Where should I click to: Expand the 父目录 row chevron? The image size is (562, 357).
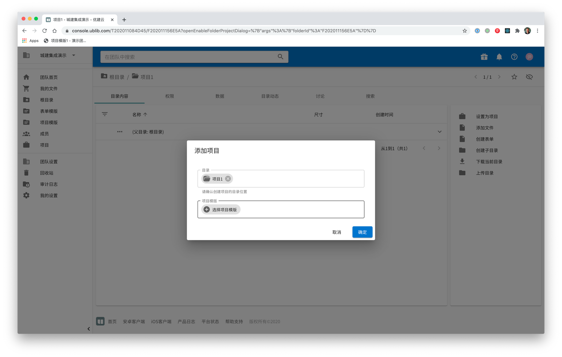pyautogui.click(x=439, y=132)
